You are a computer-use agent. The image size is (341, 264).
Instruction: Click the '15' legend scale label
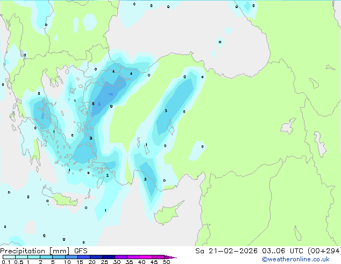click(x=80, y=262)
